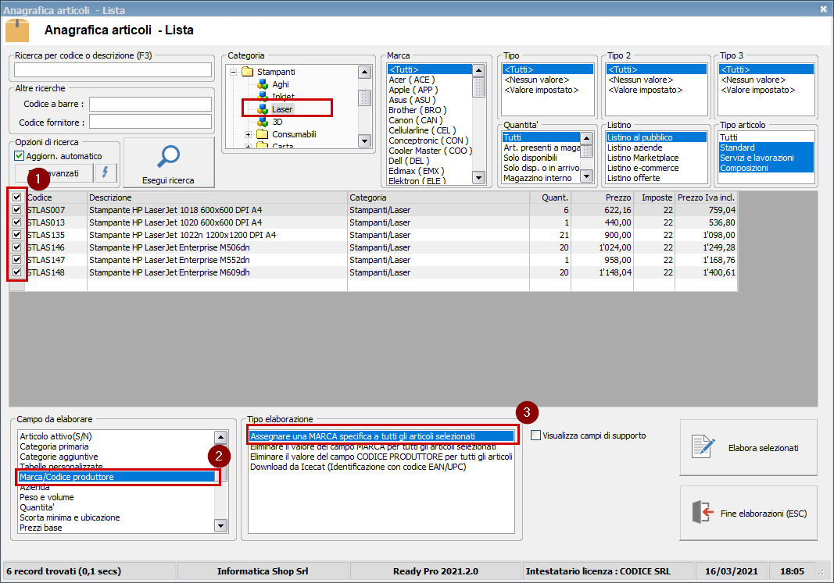Viewport: 834px width, 583px height.
Task: Click the Aghi category icon
Action: pyautogui.click(x=263, y=84)
